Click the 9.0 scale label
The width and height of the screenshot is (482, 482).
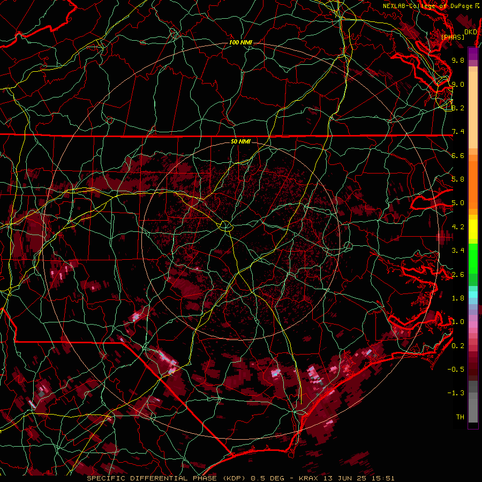click(x=458, y=84)
